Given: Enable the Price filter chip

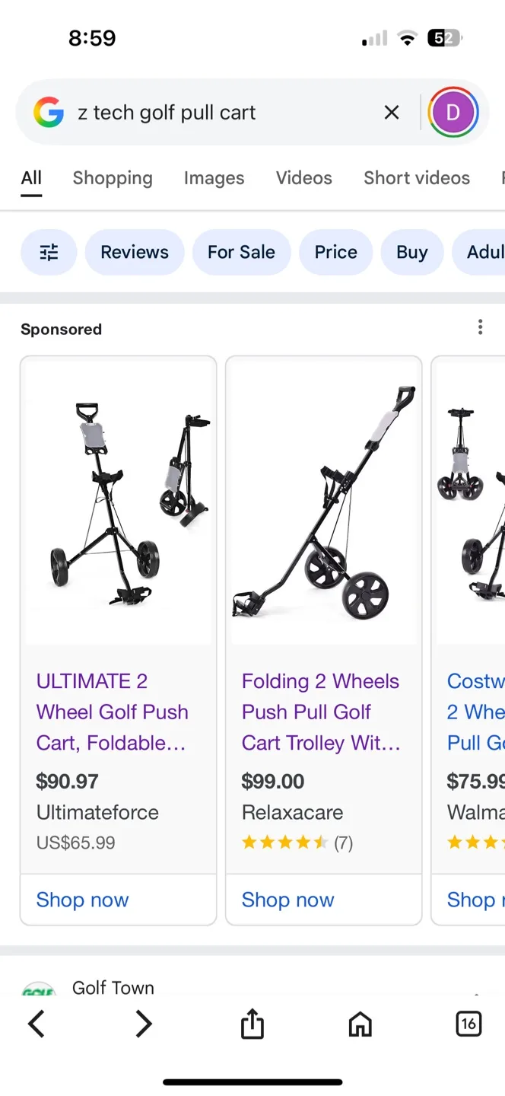Looking at the screenshot, I should click(336, 252).
